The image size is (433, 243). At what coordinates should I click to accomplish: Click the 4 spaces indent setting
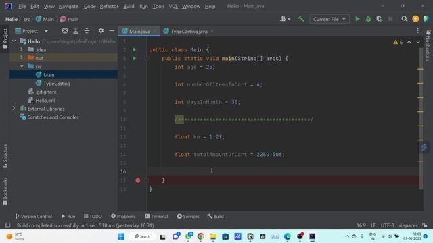click(x=408, y=225)
